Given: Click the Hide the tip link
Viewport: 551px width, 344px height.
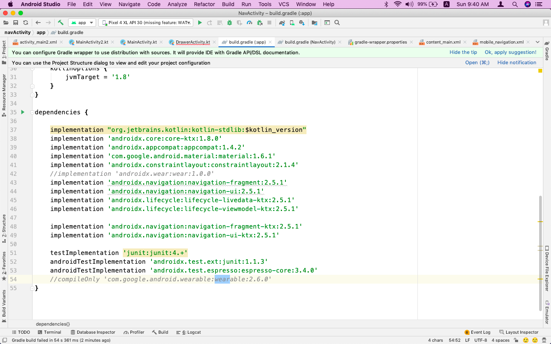Looking at the screenshot, I should point(463,52).
